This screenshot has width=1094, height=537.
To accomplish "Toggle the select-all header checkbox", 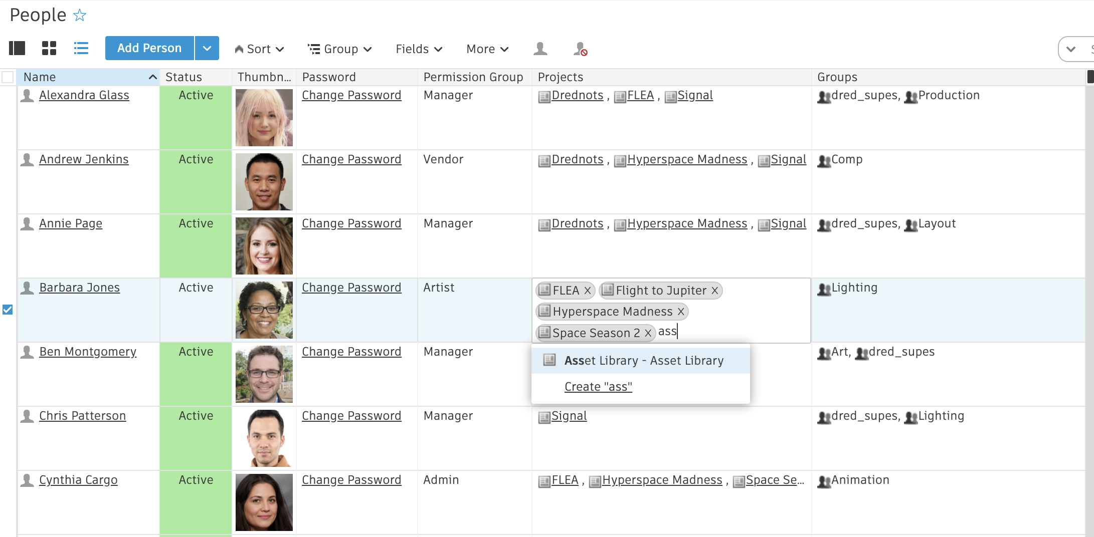I will [x=8, y=77].
